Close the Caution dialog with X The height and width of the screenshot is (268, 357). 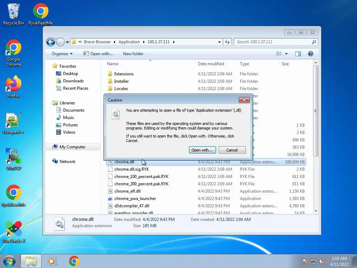(x=244, y=100)
